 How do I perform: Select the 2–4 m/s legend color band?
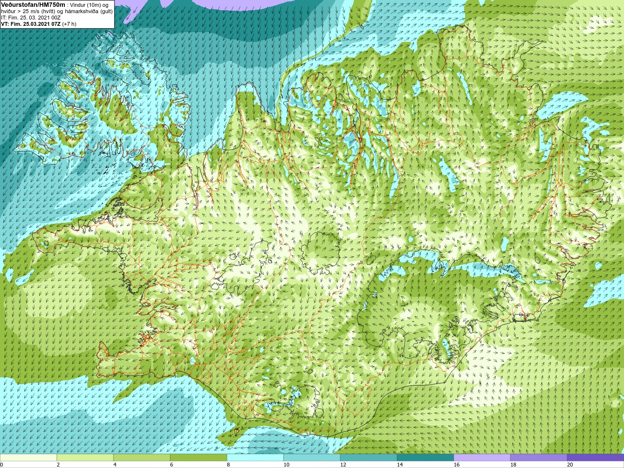[85, 458]
